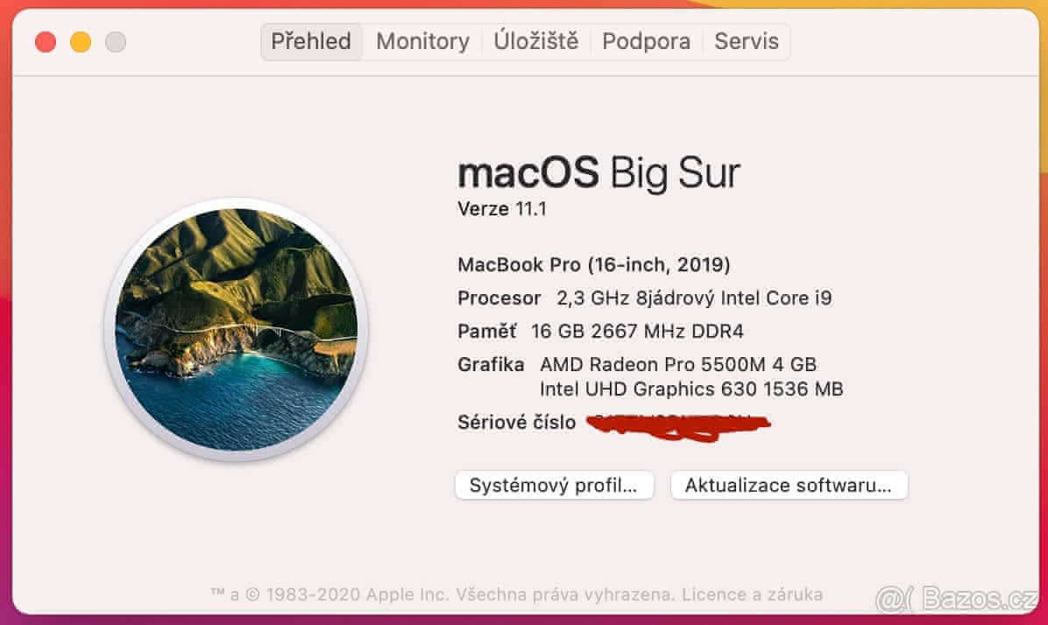Image resolution: width=1048 pixels, height=625 pixels.
Task: Select the MacBook Pro (16-inch, 2019) model text
Action: (x=594, y=264)
